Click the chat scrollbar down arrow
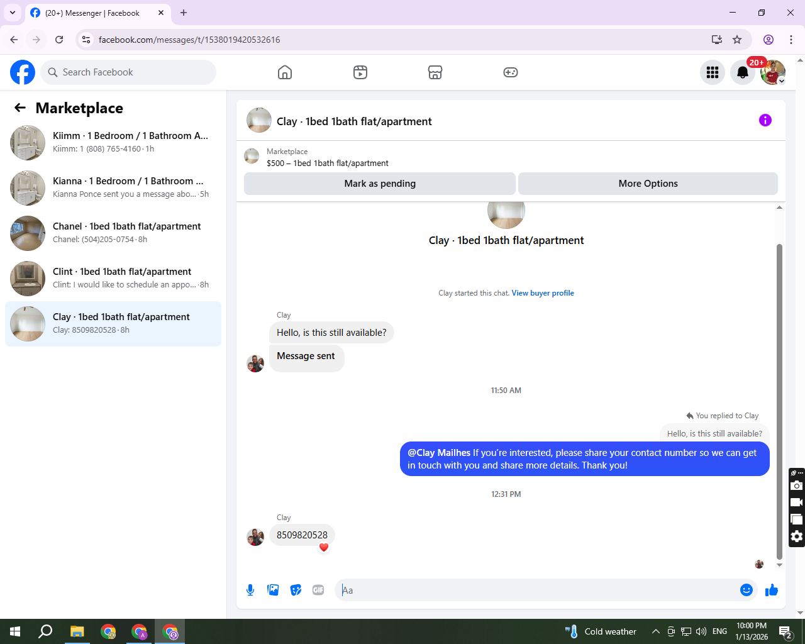805x644 pixels. 779,565
